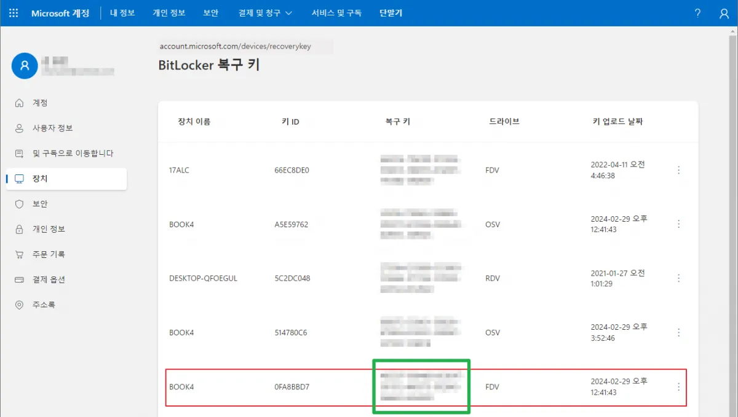Click the blue profile avatar circle
Image resolution: width=738 pixels, height=417 pixels.
click(x=24, y=66)
